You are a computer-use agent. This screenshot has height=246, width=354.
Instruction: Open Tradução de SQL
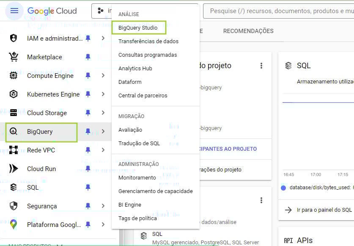click(139, 144)
